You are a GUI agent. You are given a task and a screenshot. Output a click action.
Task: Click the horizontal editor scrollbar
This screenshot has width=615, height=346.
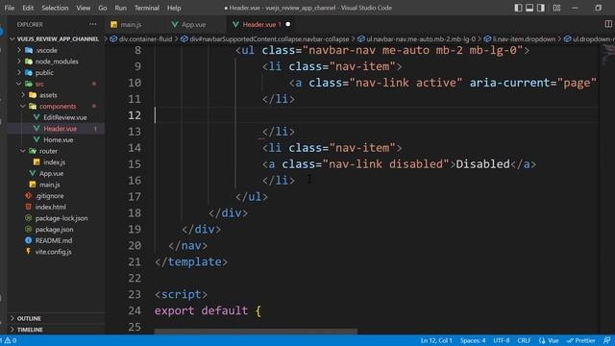[256, 332]
